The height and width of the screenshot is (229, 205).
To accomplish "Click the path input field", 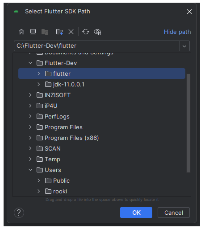I will point(97,46).
